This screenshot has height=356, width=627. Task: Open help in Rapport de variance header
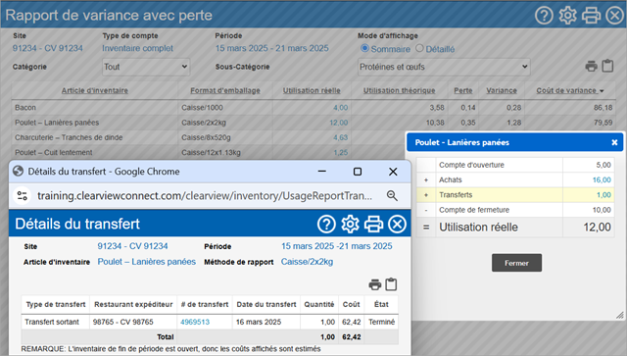[545, 16]
